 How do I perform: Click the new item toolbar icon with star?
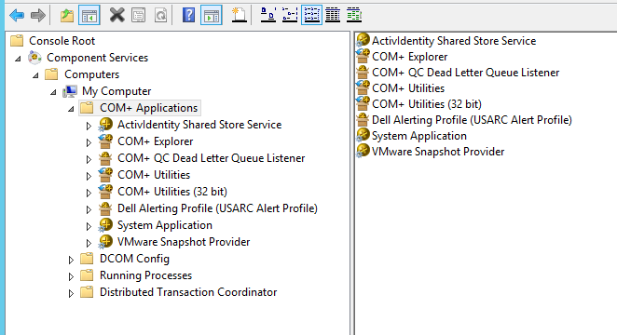(x=239, y=15)
